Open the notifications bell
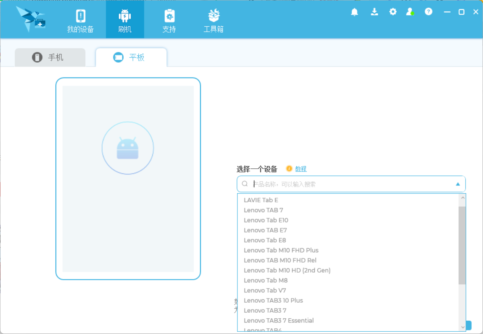 click(355, 12)
